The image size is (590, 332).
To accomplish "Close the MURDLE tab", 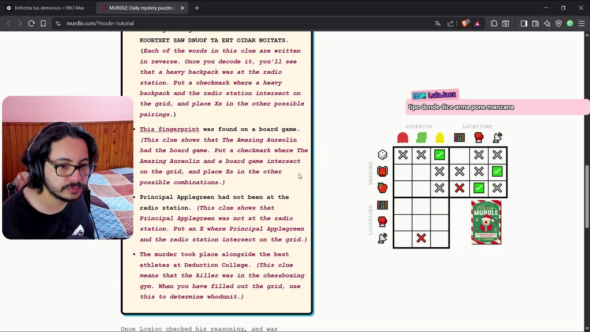I will 183,8.
